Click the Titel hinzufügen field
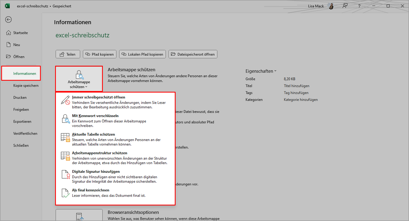This screenshot has width=409, height=221. click(296, 86)
